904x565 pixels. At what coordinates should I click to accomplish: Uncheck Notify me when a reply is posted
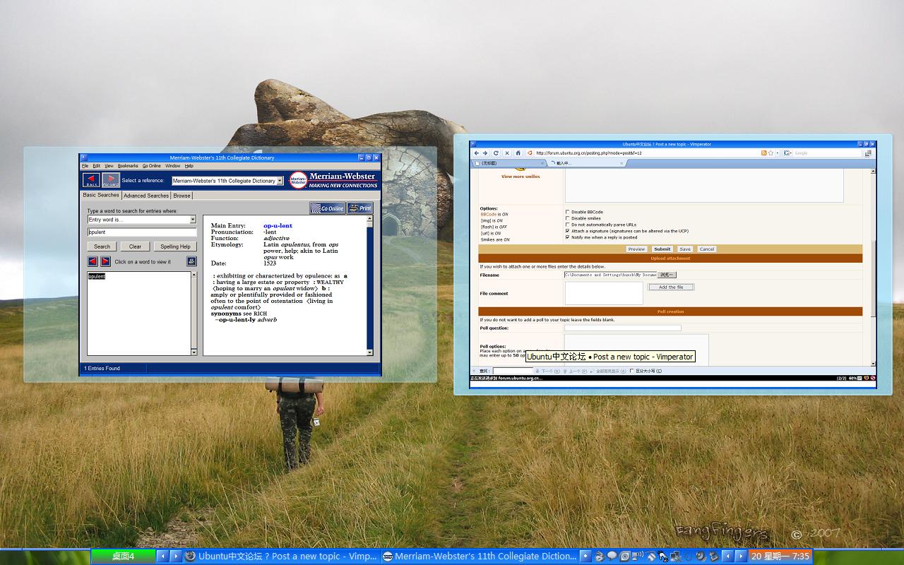point(567,237)
